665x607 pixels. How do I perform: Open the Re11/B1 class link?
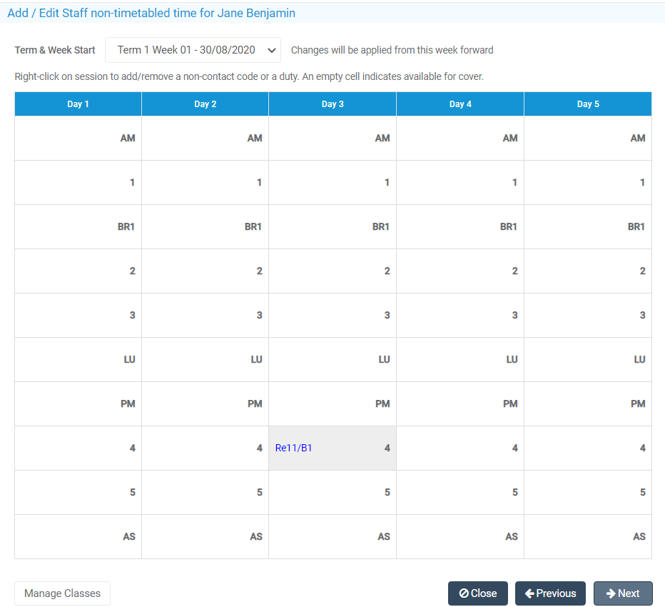coord(293,448)
